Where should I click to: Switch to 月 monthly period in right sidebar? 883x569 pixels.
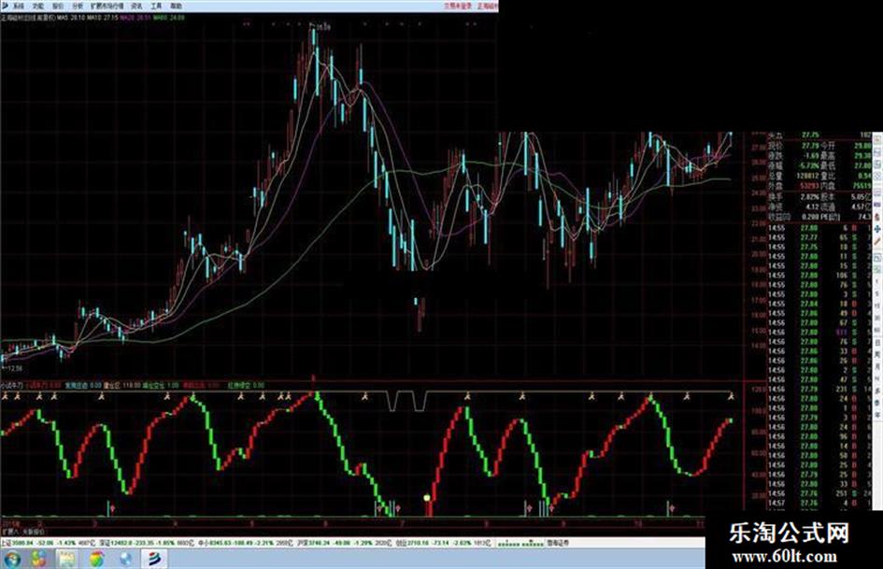pyautogui.click(x=878, y=367)
